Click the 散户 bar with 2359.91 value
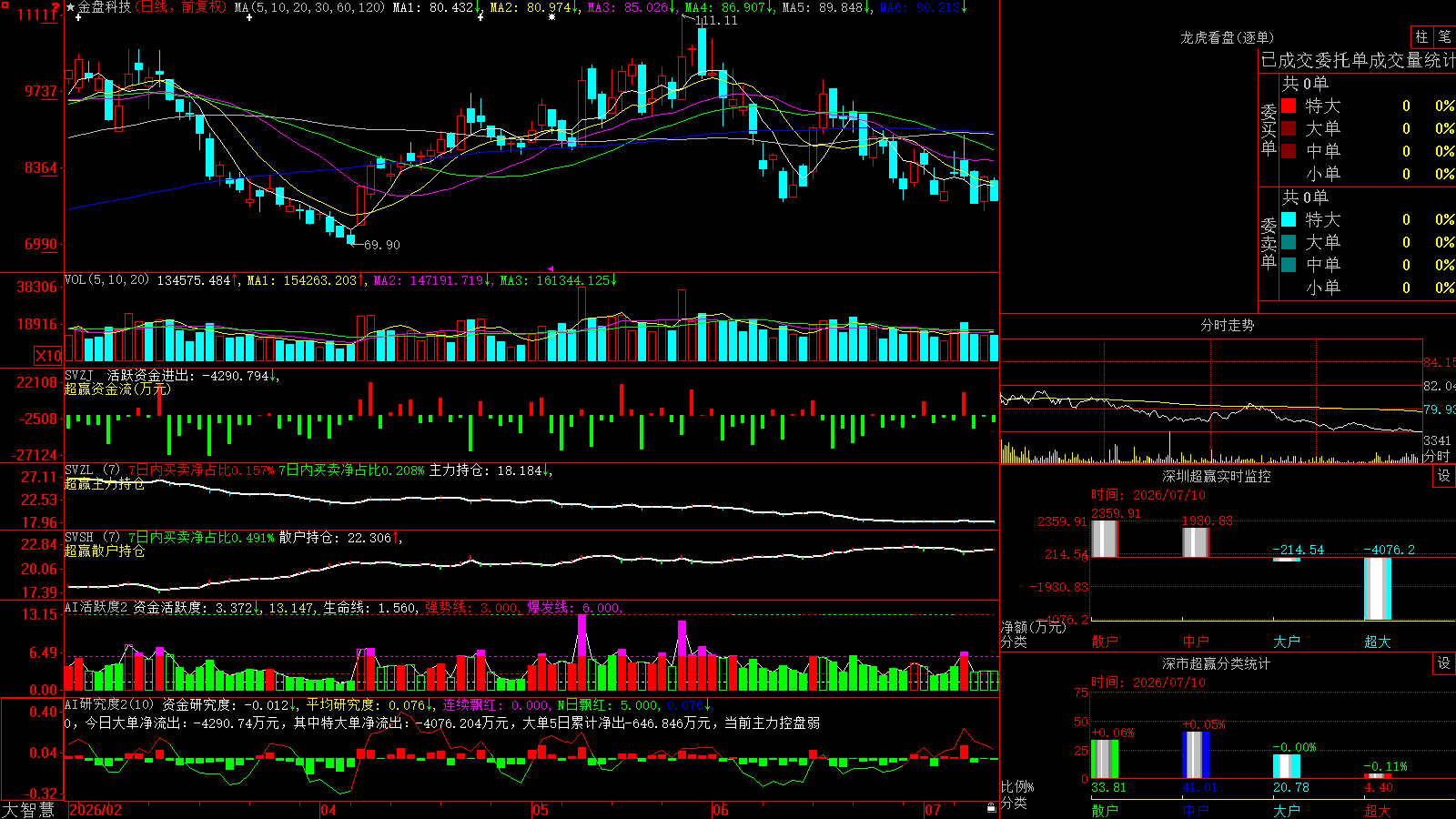The height and width of the screenshot is (819, 1456). pyautogui.click(x=1105, y=539)
